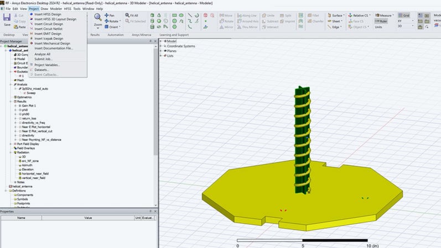This screenshot has height=248, width=441.
Task: Click the Unite boolean button
Action: [268, 15]
